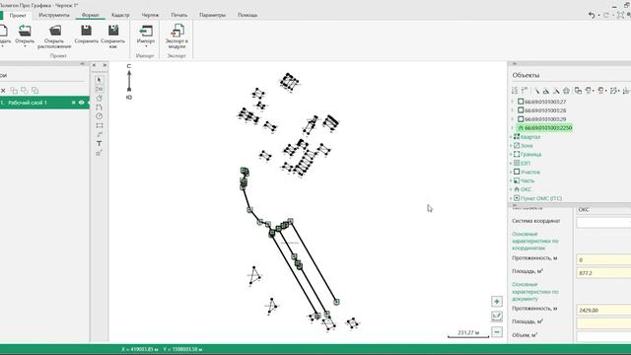Expand the Граница tree node
Screen dimensions: 631x355
(511, 155)
